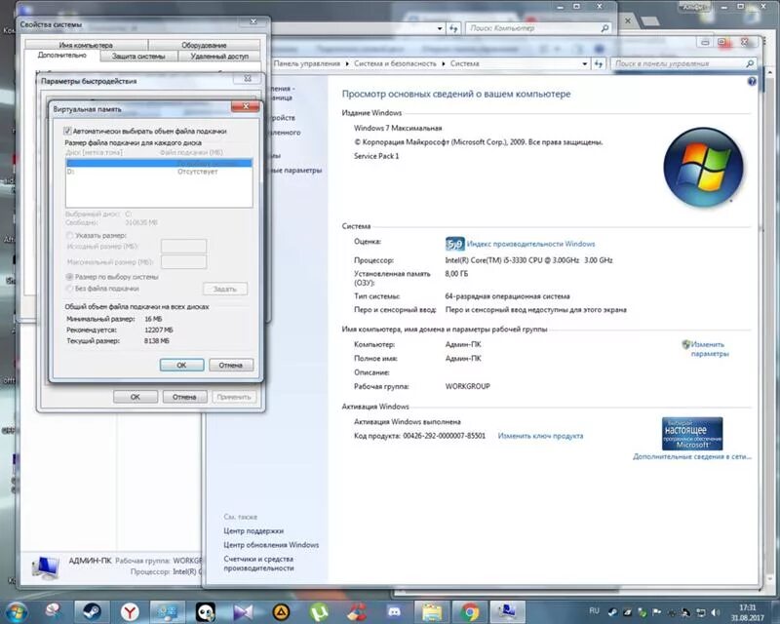Viewport: 780px width, 624px height.
Task: Open the 'Удаленный доступ' tab
Action: (219, 57)
